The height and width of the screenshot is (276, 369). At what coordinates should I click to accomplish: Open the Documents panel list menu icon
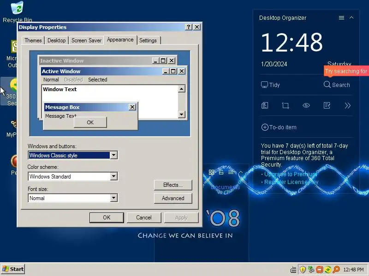231,172
